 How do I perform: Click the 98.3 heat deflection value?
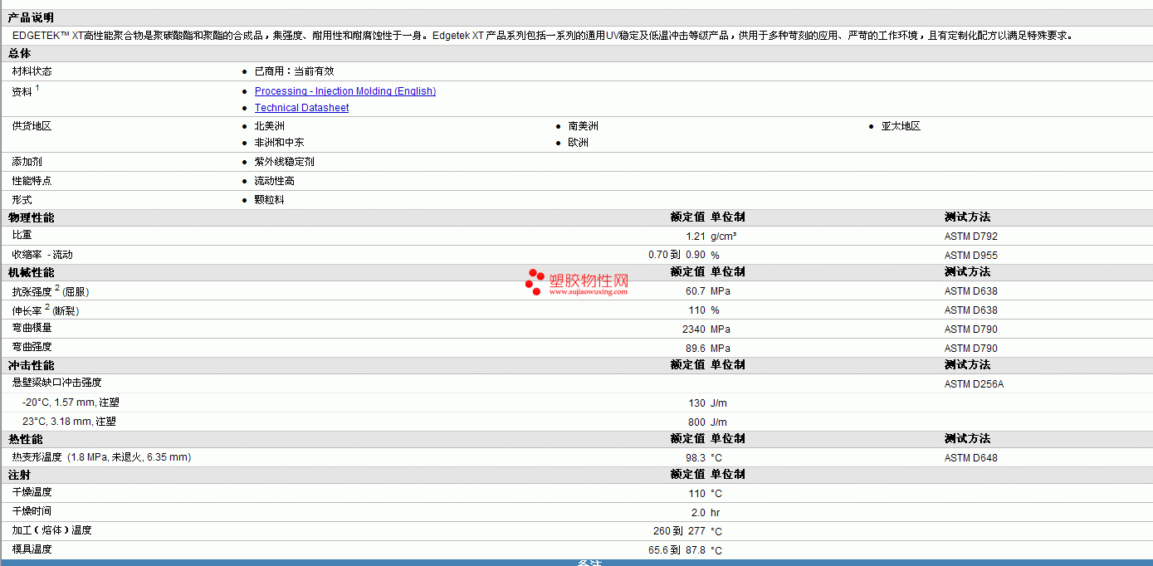tap(696, 458)
